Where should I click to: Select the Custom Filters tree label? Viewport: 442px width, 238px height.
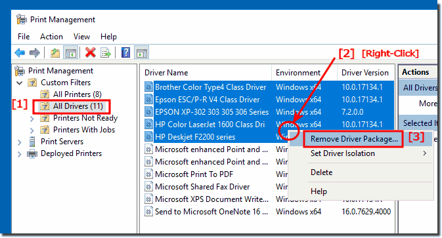(66, 83)
